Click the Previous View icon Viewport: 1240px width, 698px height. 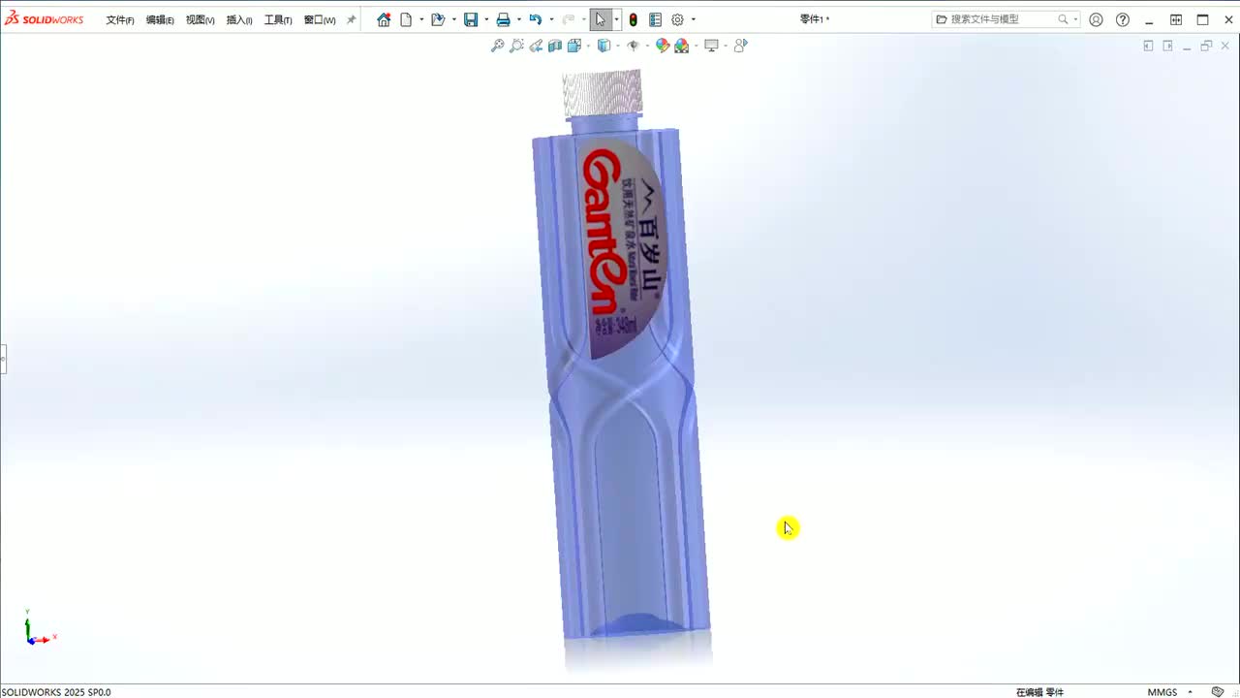(x=536, y=46)
